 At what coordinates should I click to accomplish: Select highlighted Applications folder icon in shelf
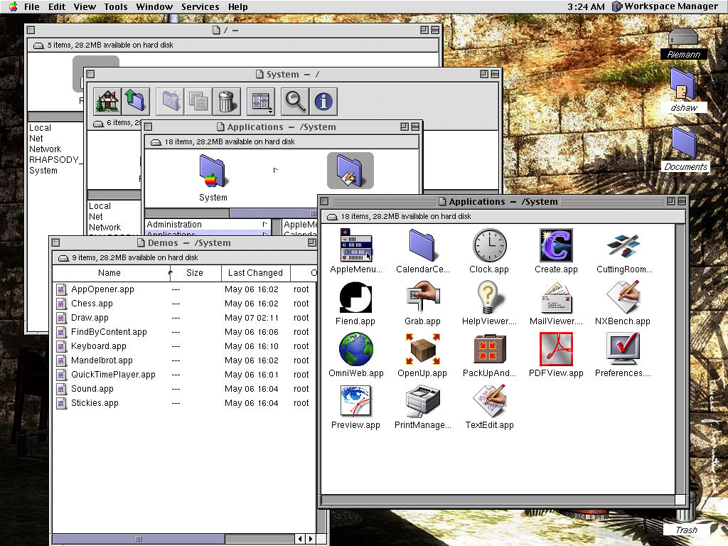(350, 171)
